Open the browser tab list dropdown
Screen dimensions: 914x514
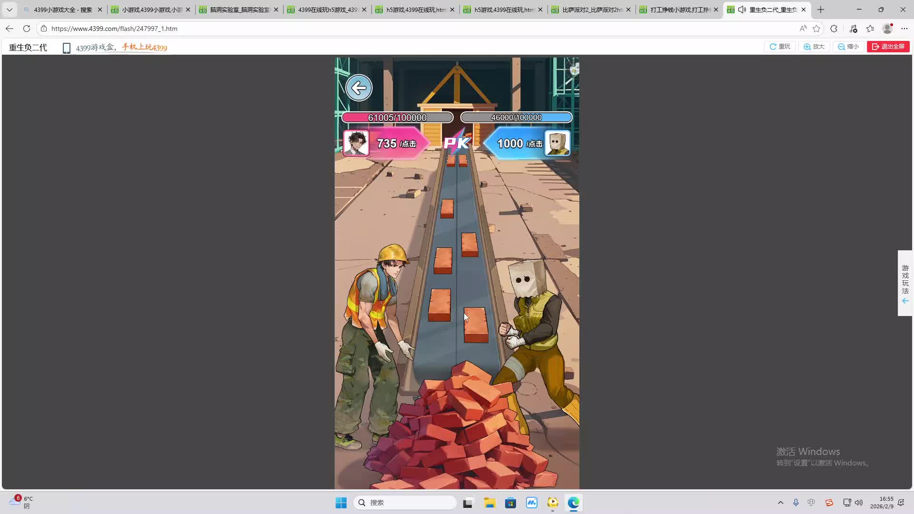tap(9, 10)
